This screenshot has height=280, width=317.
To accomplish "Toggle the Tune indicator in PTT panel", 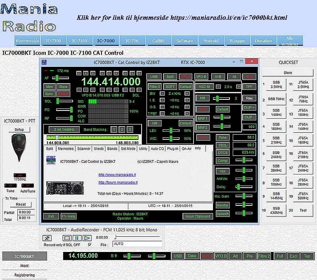I will pos(10,186).
